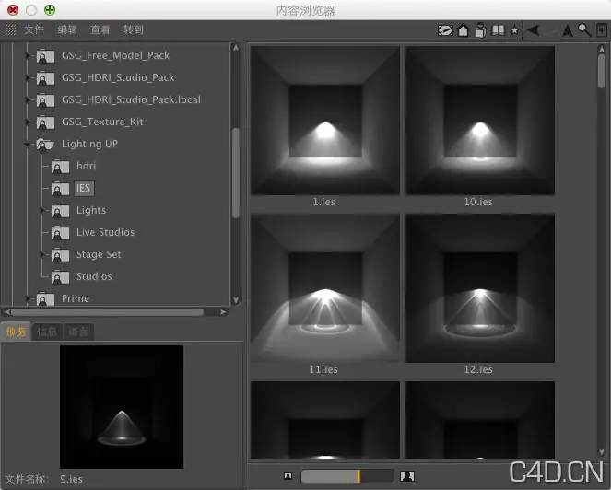This screenshot has height=490, width=611.
Task: Expand the GSG_Free_Model_Pack folder
Action: point(28,55)
